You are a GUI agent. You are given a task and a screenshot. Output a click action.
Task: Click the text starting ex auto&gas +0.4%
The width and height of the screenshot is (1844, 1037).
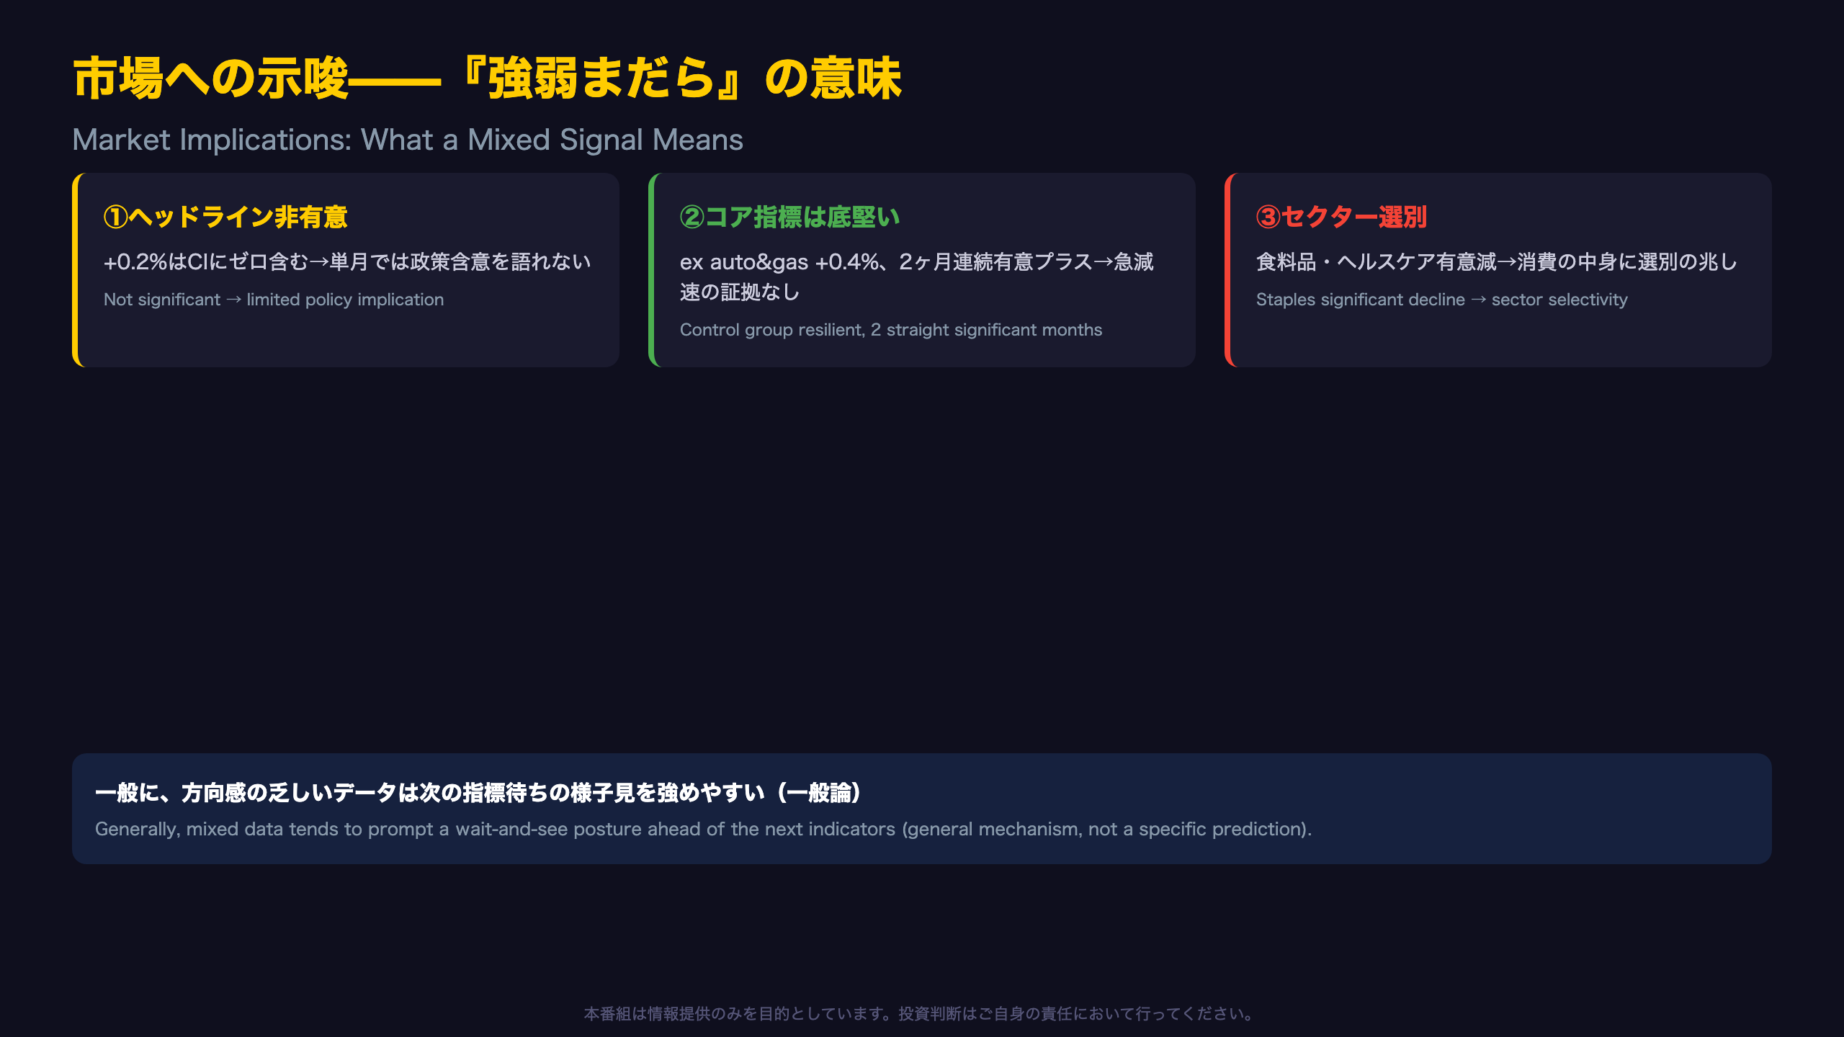click(x=916, y=277)
